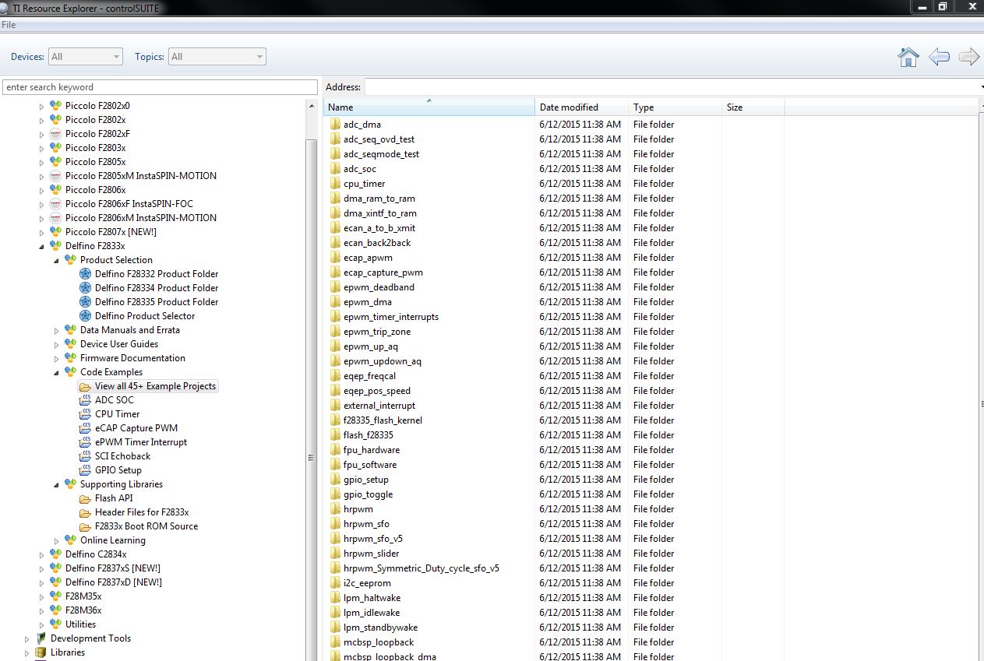Go to the Home page icon
This screenshot has height=661, width=984.
(x=908, y=57)
